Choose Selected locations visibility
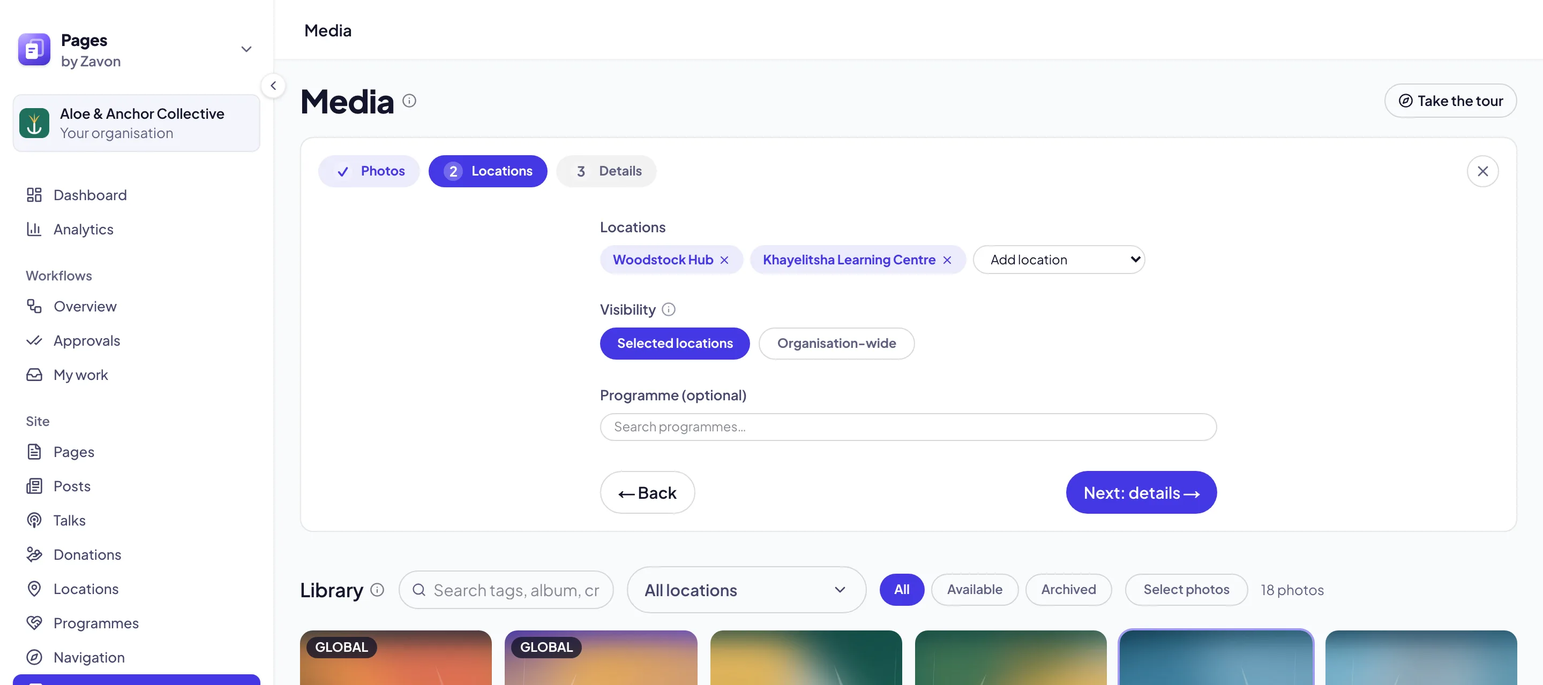This screenshot has width=1543, height=685. click(675, 344)
